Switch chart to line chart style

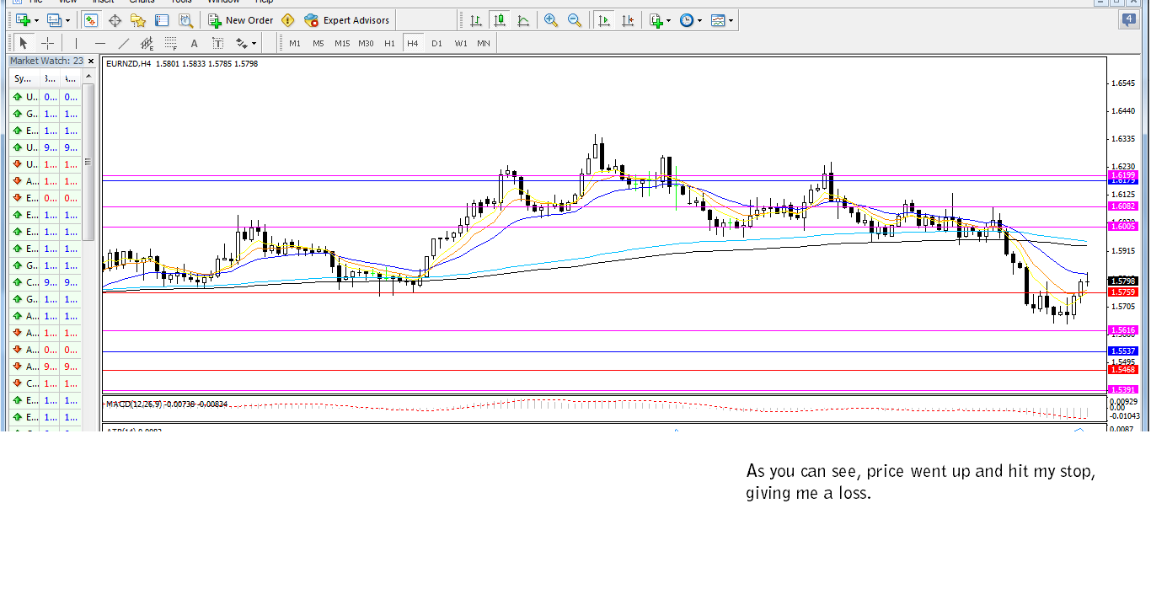coord(523,20)
